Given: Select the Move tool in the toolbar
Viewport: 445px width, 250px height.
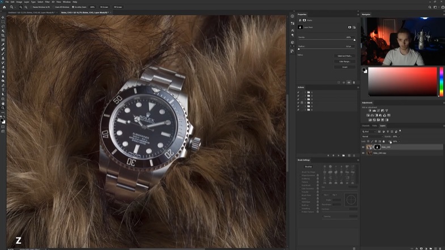Looking at the screenshot, I should (3, 18).
